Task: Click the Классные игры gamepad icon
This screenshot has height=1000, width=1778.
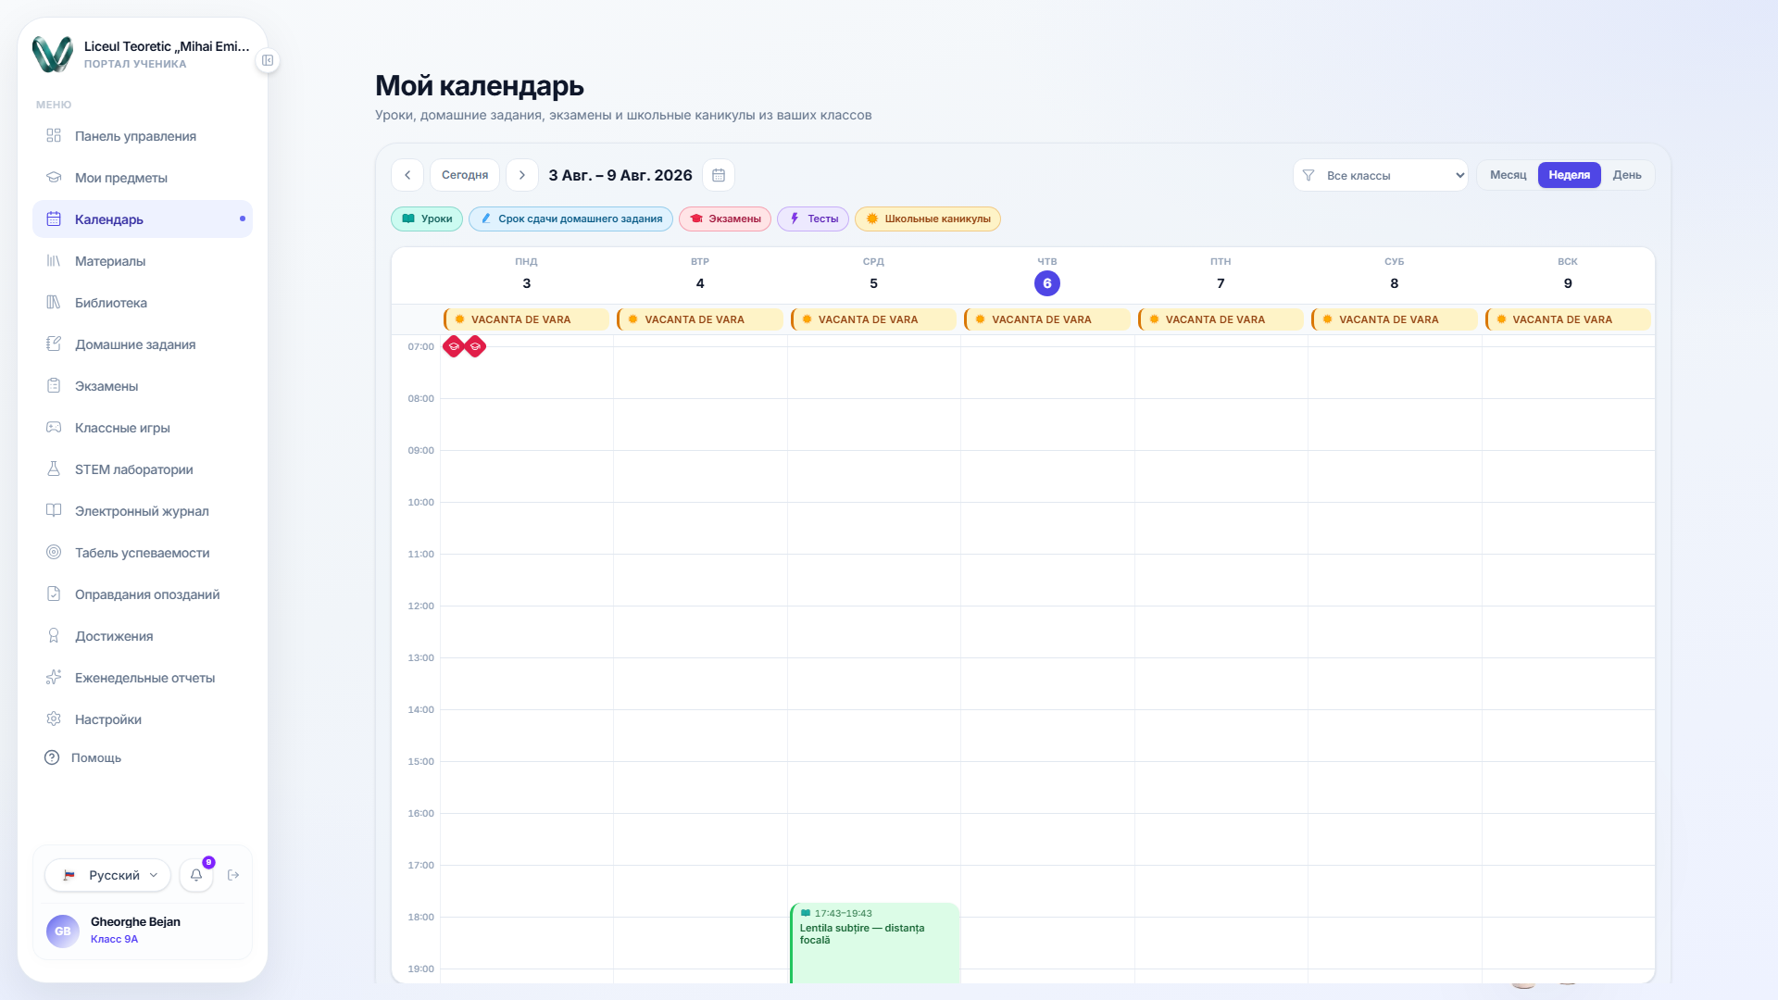Action: 54,428
